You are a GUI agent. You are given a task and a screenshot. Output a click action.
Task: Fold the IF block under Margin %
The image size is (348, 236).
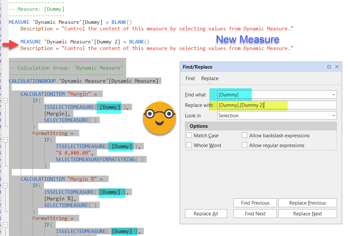pos(6,186)
